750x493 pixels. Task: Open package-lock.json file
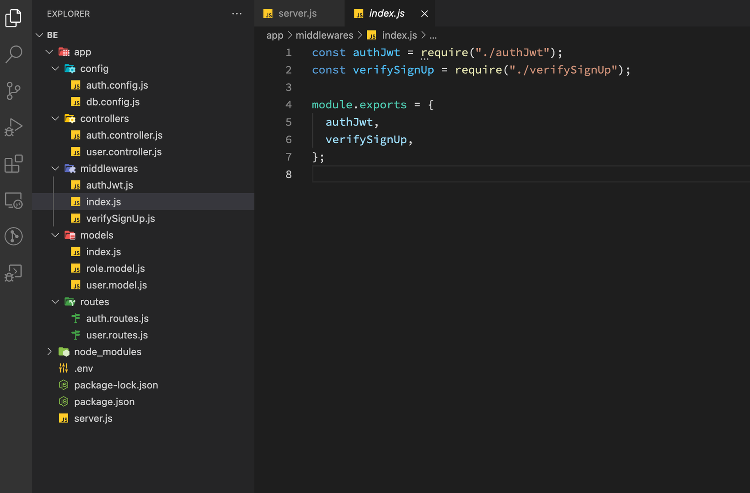tap(143, 385)
